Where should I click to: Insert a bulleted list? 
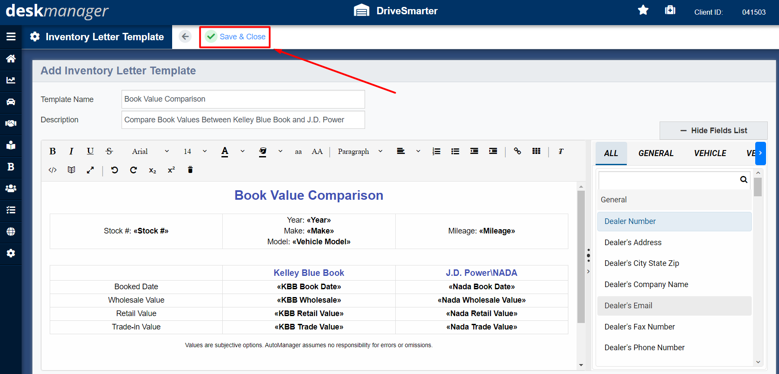coord(455,151)
